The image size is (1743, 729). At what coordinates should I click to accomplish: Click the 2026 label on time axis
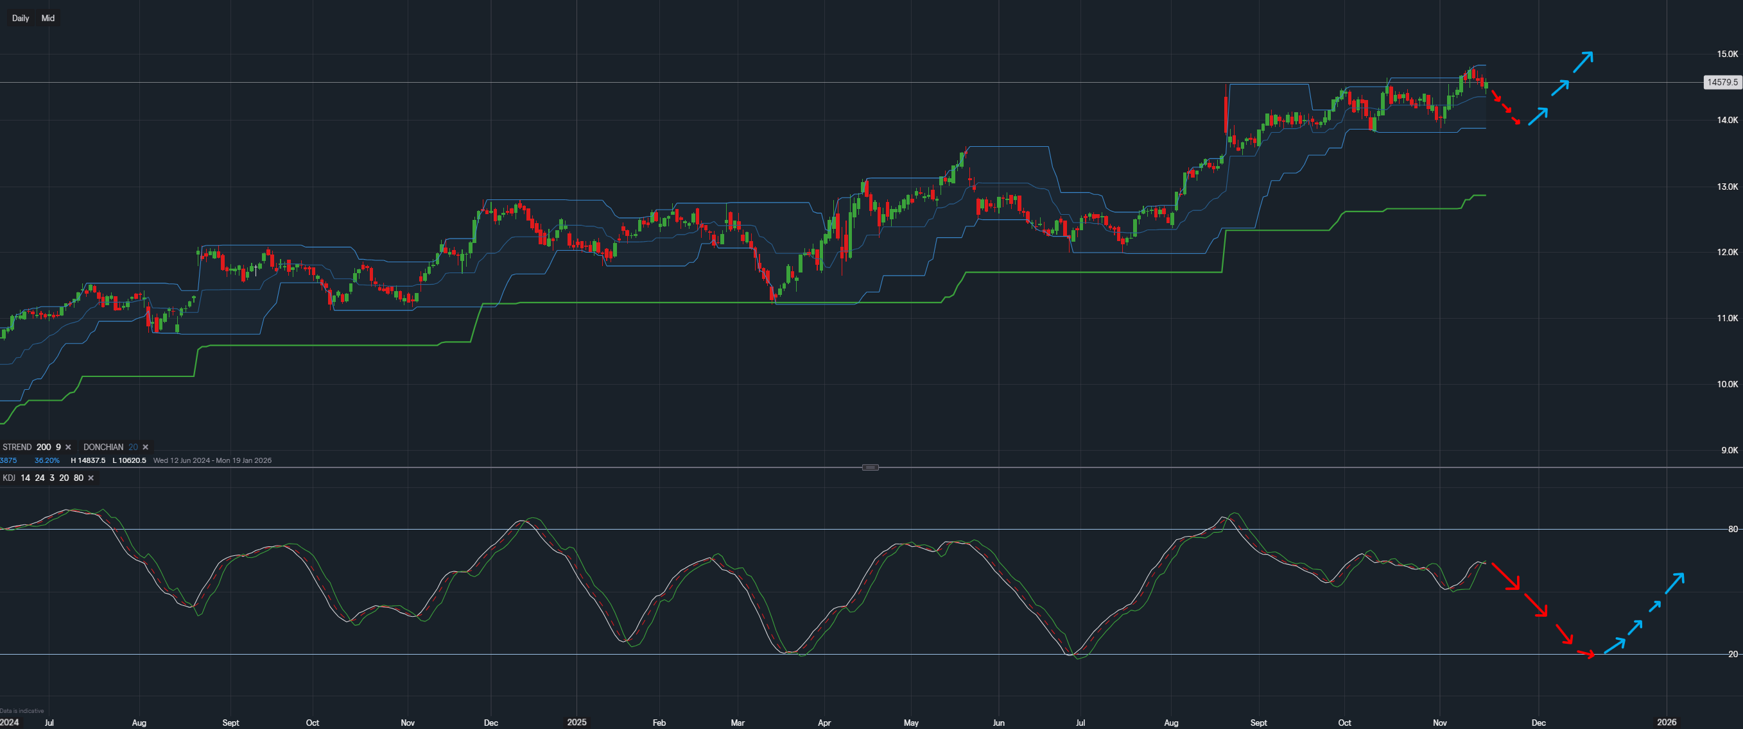[1666, 722]
